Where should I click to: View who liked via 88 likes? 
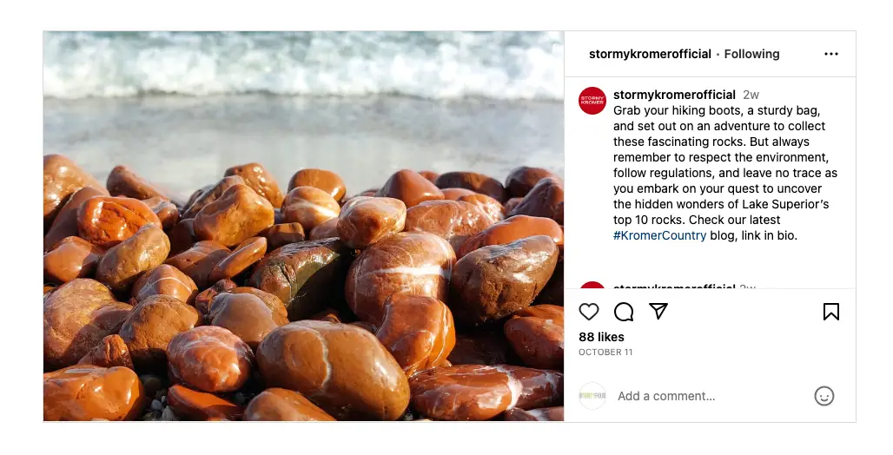(x=601, y=337)
